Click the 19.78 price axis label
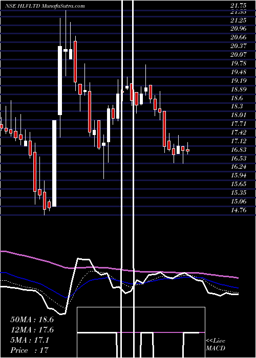 click(238, 63)
